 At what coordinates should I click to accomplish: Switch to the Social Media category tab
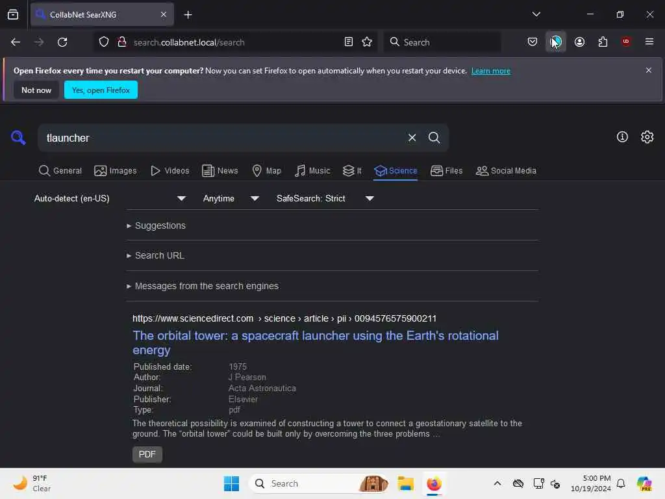point(506,171)
